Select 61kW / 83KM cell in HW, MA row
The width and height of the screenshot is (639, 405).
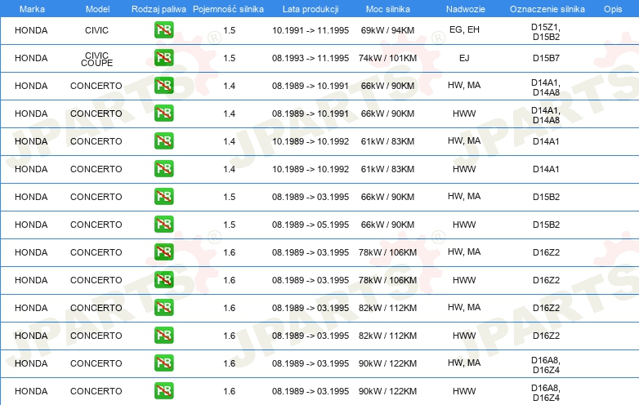pyautogui.click(x=387, y=141)
